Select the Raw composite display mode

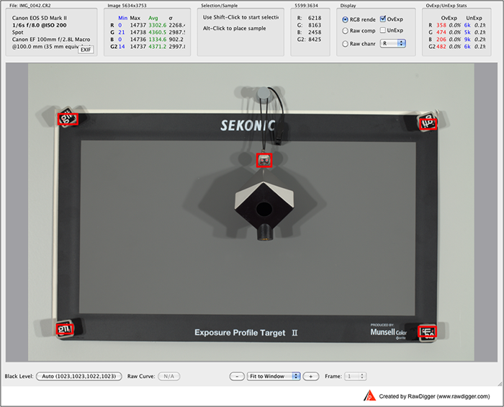click(x=345, y=30)
